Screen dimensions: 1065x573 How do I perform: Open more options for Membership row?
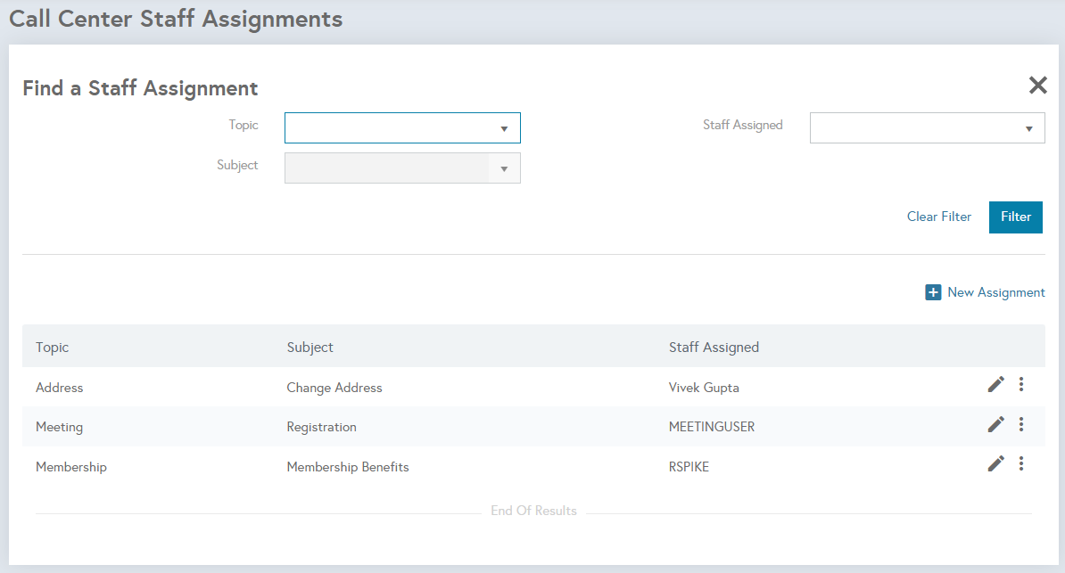[x=1021, y=464]
